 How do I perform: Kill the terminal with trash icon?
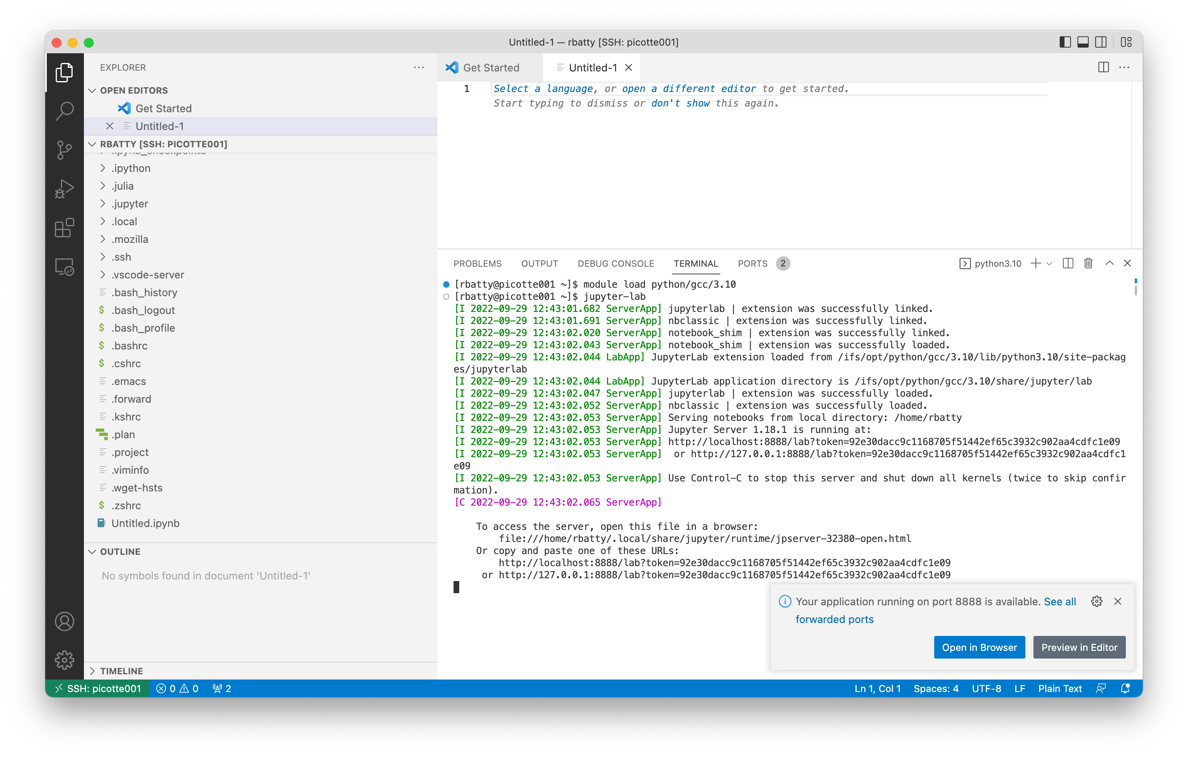[1088, 263]
